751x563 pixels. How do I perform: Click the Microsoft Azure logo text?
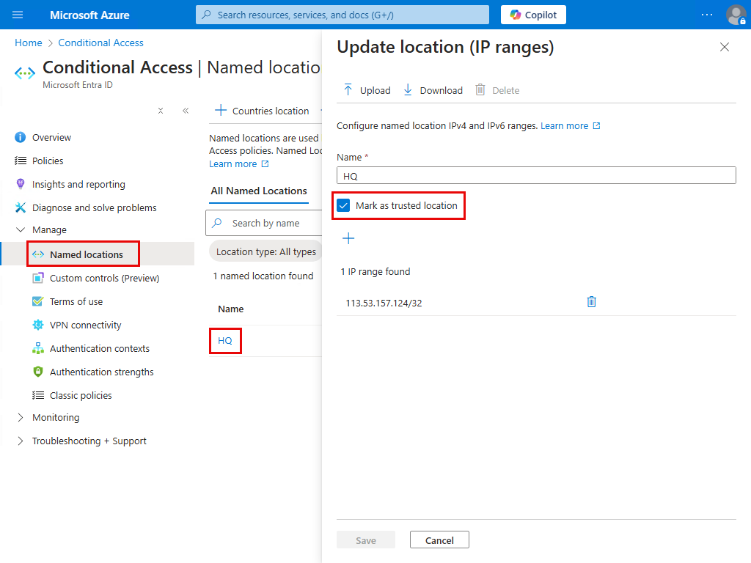point(89,15)
